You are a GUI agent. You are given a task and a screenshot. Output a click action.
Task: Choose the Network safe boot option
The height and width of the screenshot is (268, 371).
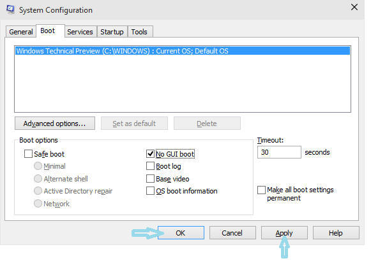(38, 203)
